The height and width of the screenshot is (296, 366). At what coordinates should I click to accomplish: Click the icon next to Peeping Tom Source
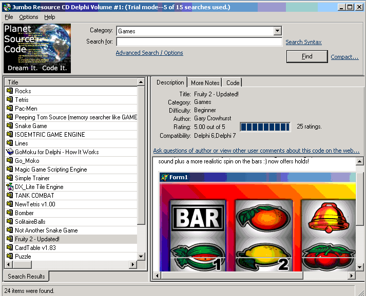(10, 117)
